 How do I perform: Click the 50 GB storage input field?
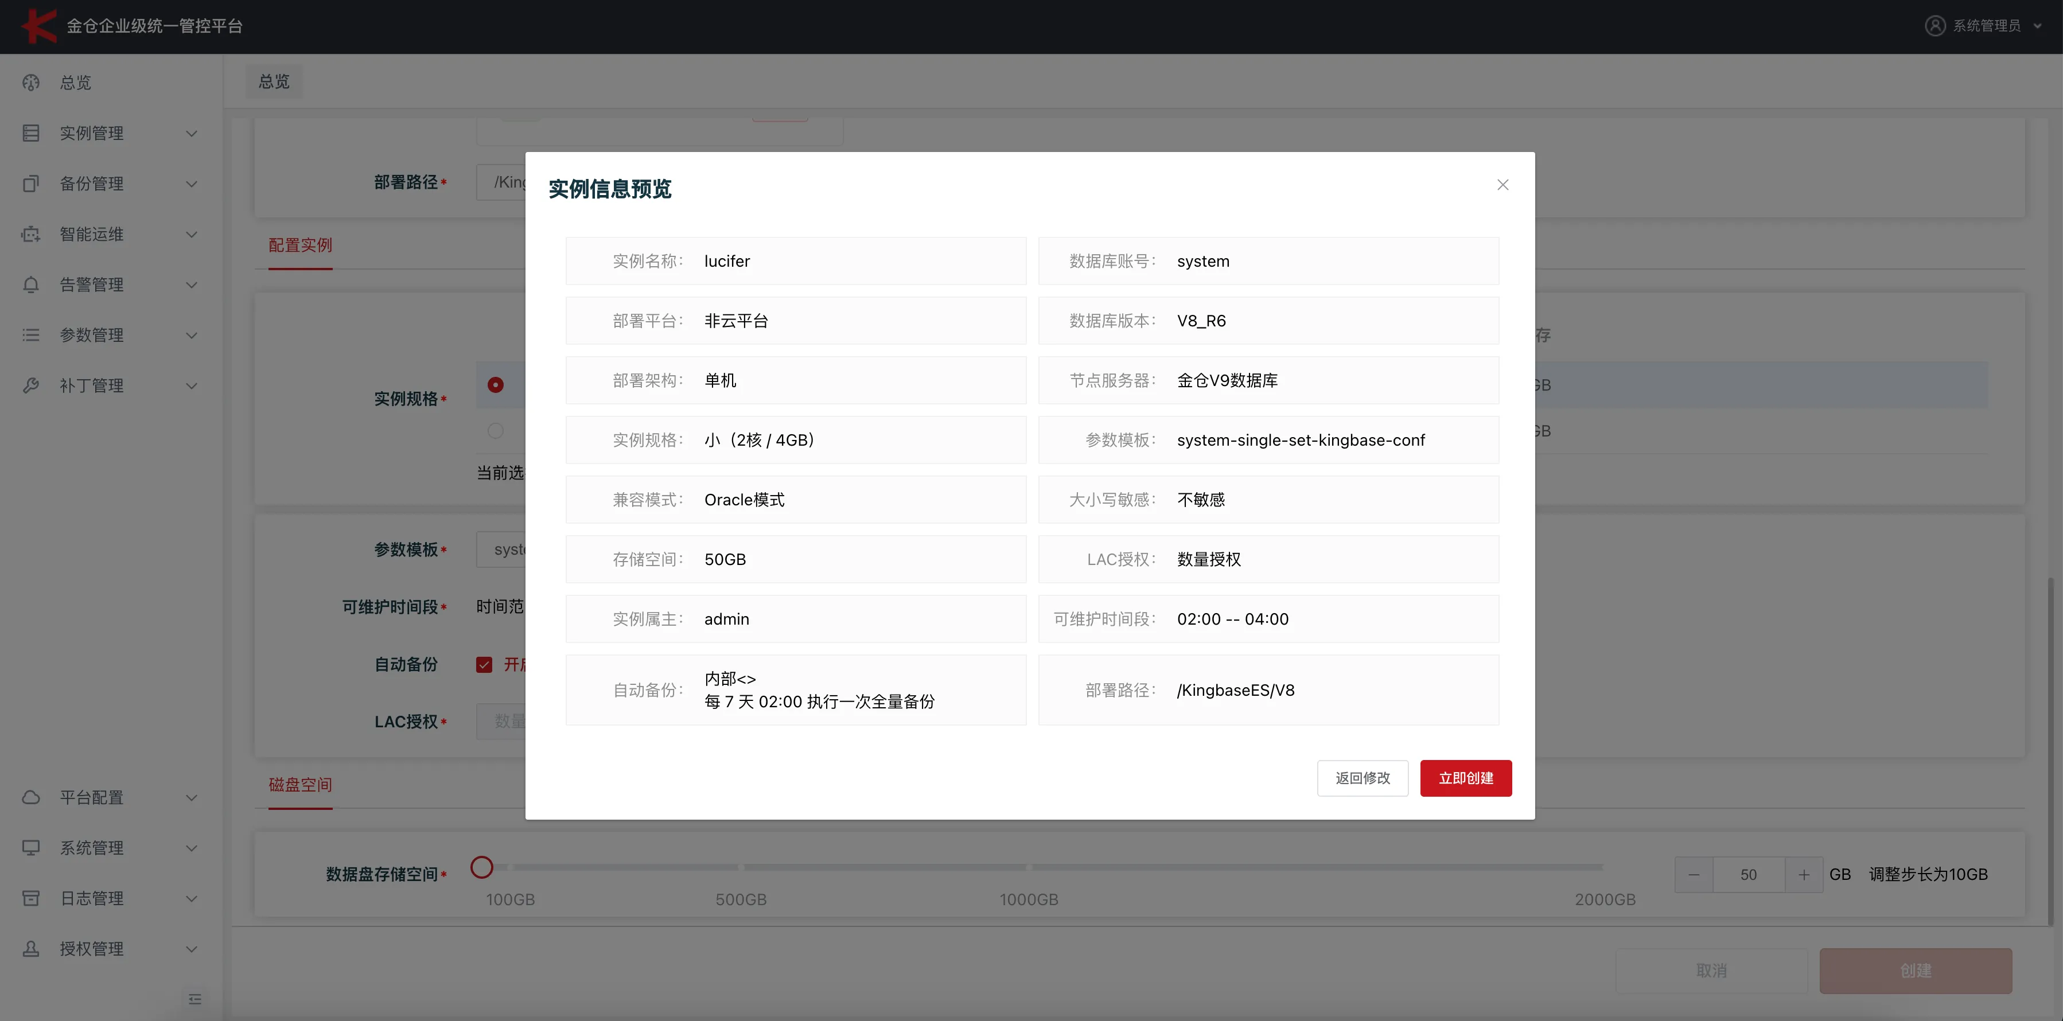(1749, 874)
